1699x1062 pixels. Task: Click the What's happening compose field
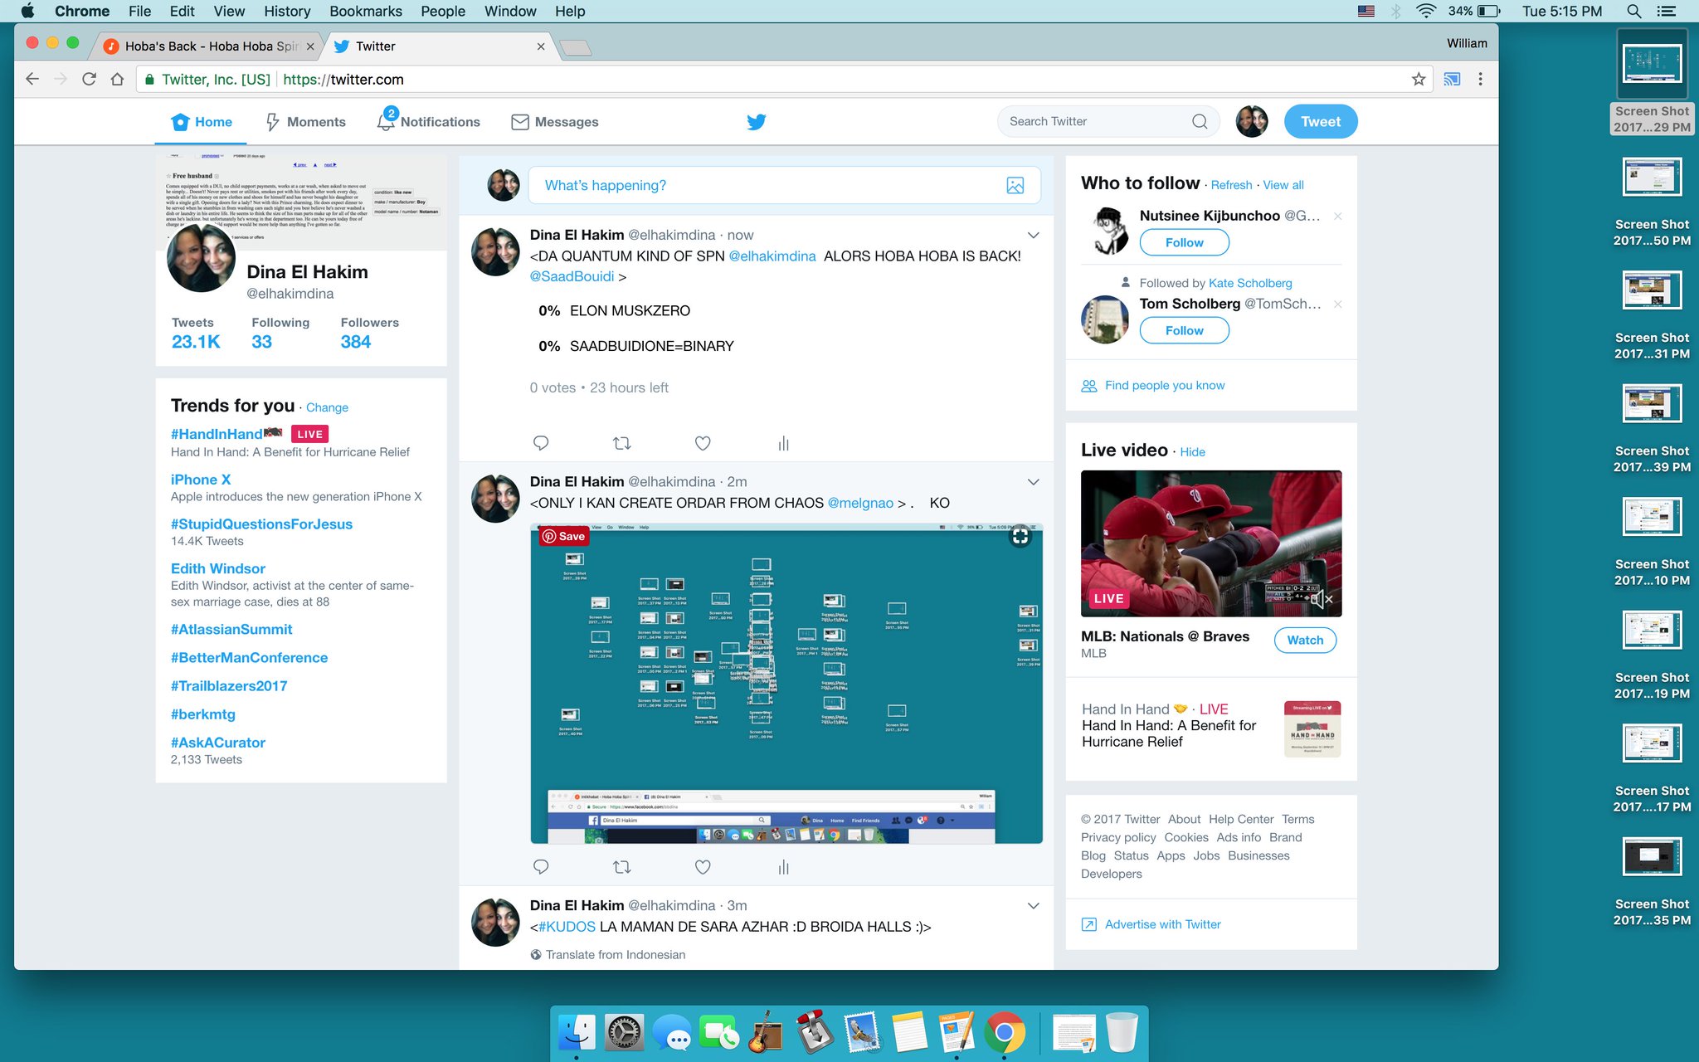(784, 186)
